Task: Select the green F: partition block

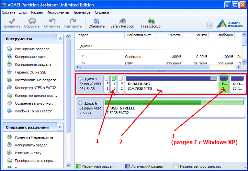Action: coord(224,84)
